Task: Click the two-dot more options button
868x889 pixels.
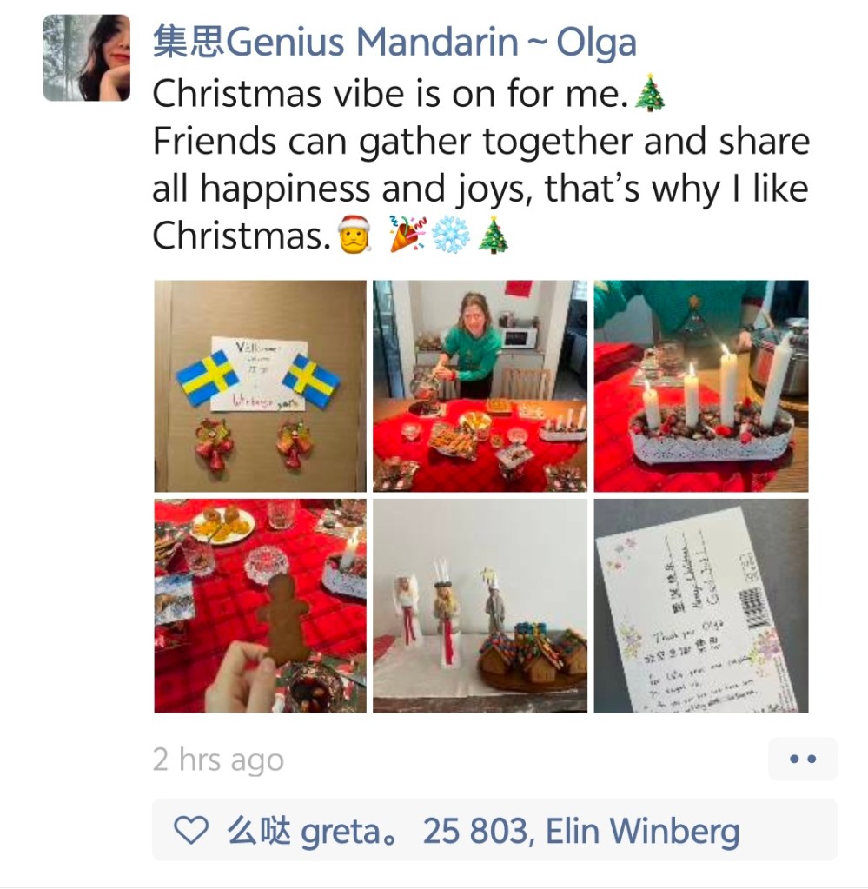Action: (x=802, y=759)
